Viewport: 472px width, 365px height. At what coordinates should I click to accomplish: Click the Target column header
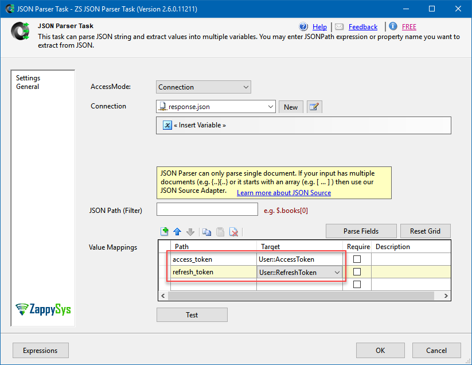pyautogui.click(x=299, y=247)
